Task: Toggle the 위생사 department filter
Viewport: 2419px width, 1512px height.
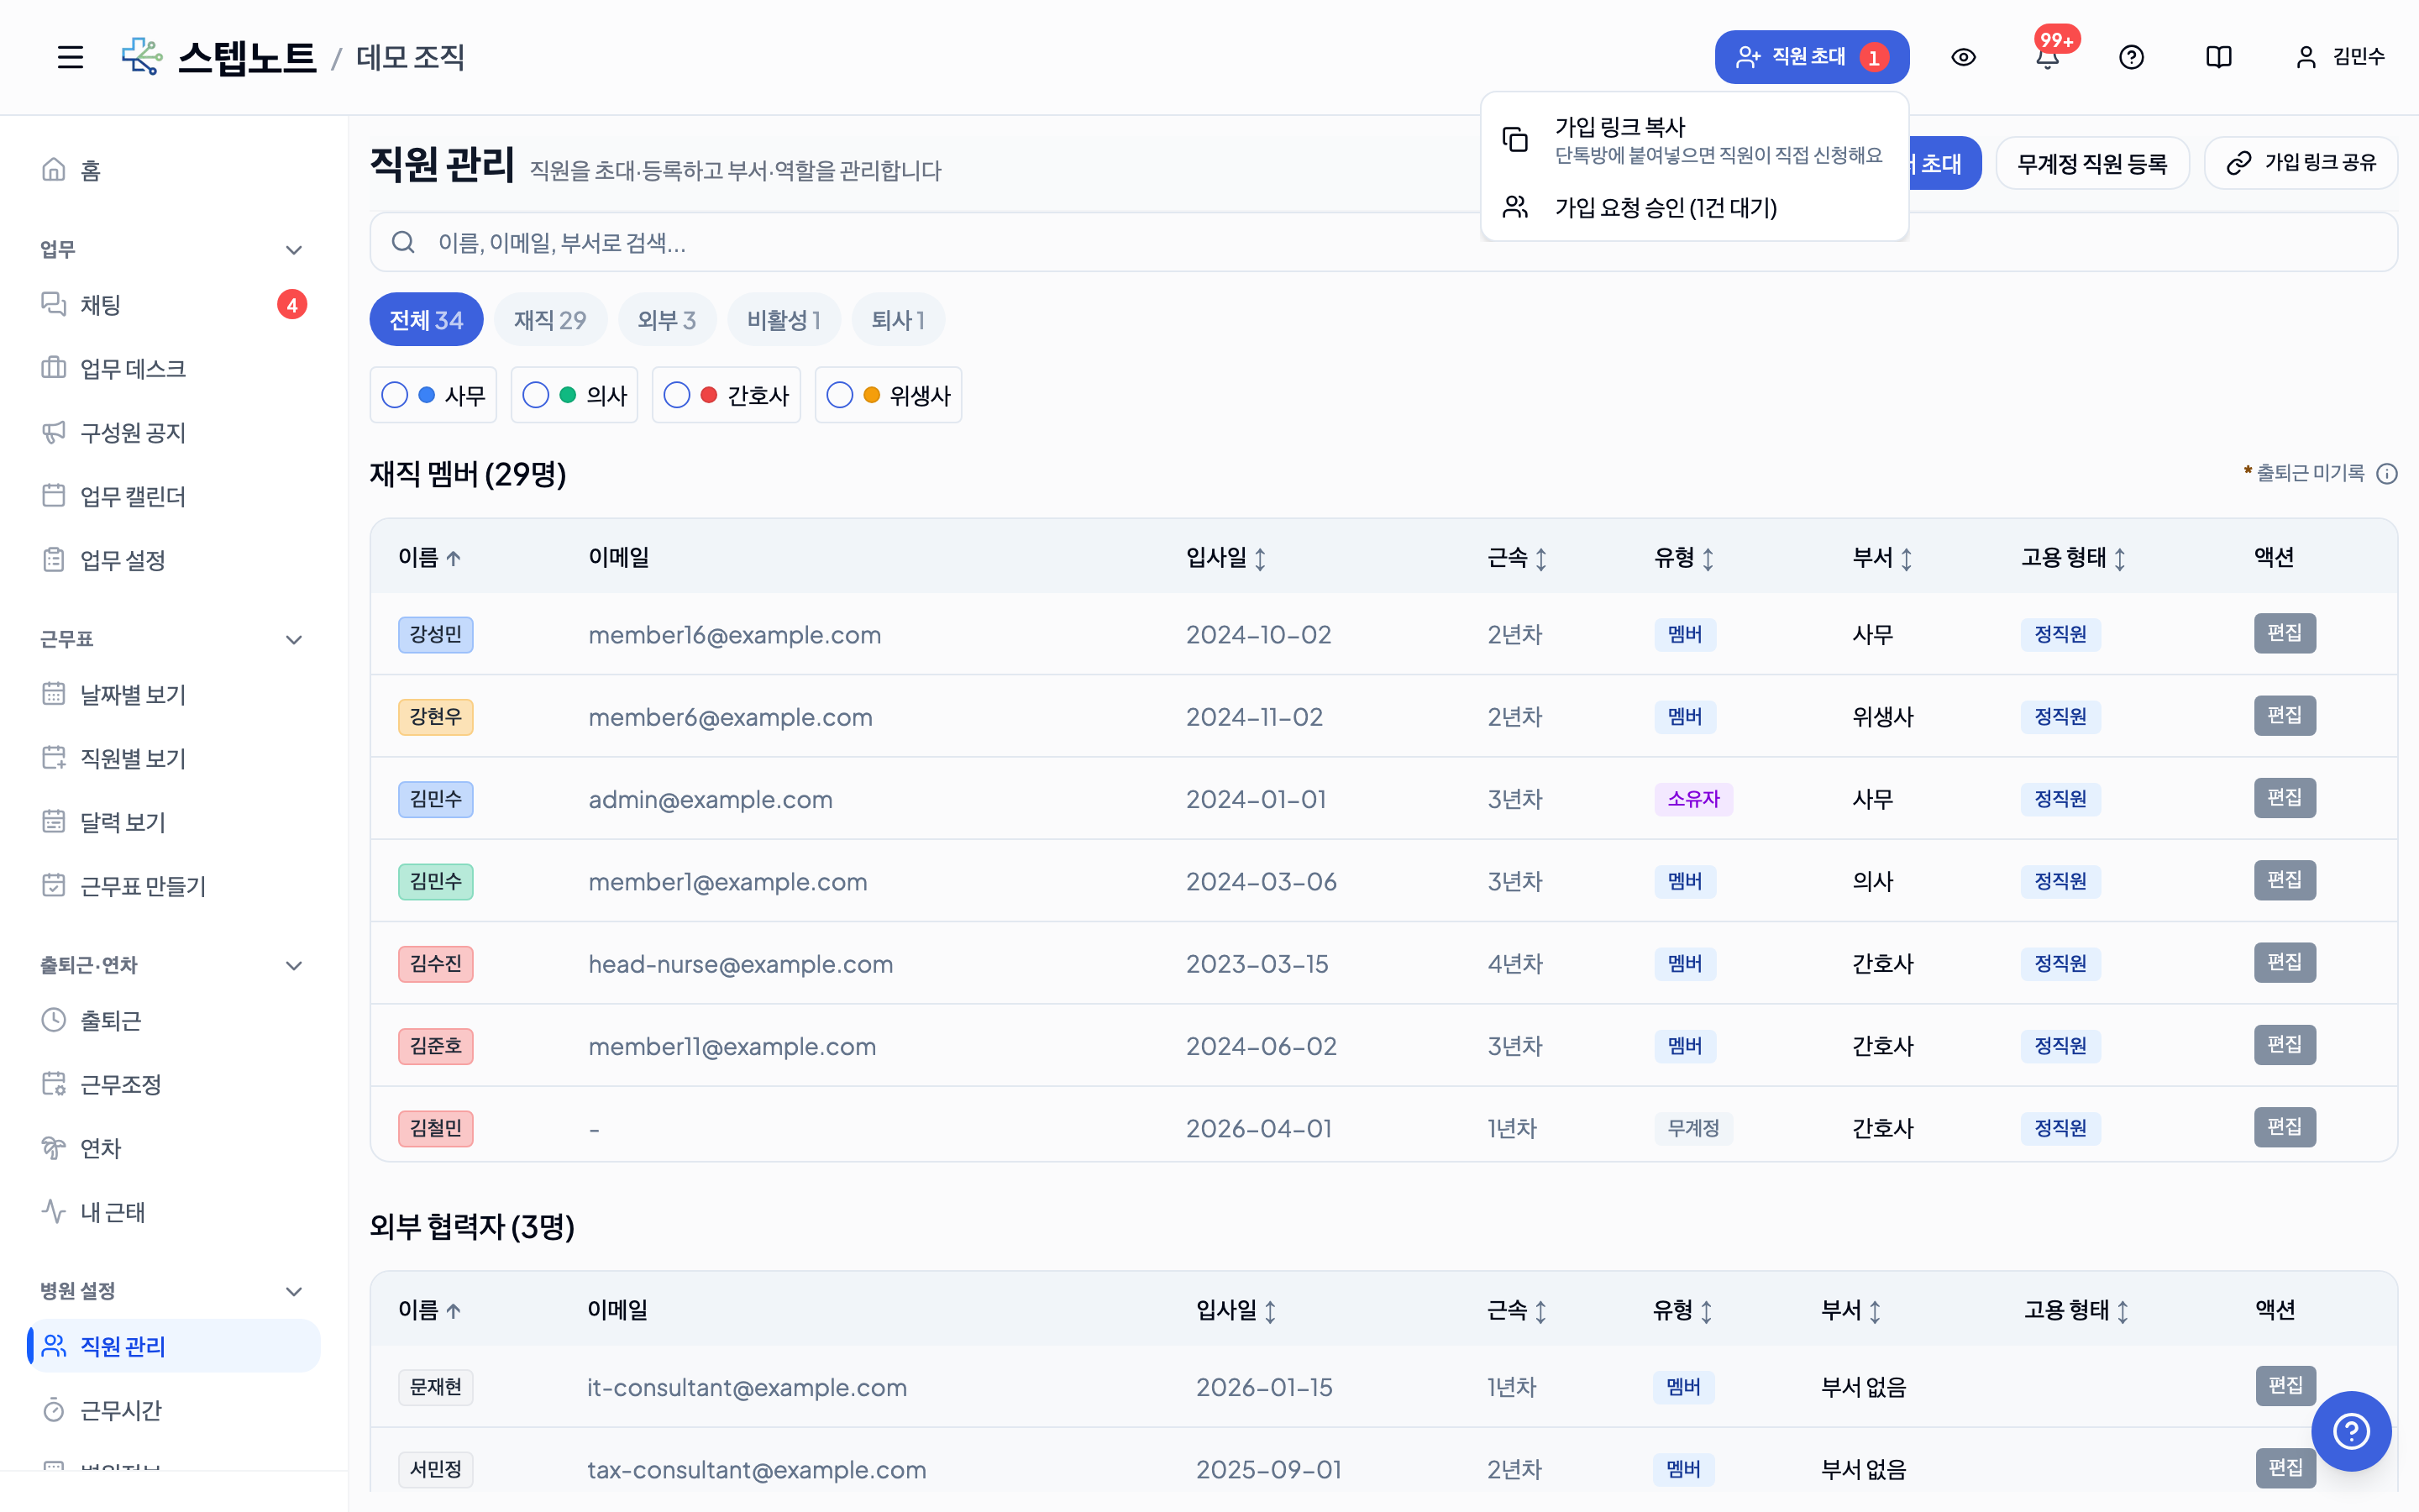Action: click(x=889, y=395)
